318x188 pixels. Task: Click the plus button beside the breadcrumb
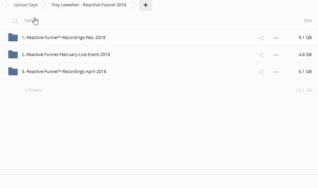tap(146, 5)
